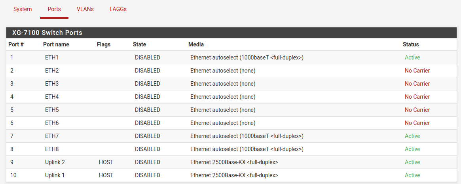Open the System tab
461x184 pixels.
23,9
